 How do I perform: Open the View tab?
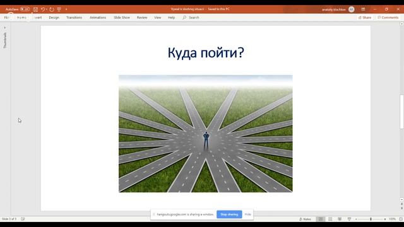[x=157, y=18]
